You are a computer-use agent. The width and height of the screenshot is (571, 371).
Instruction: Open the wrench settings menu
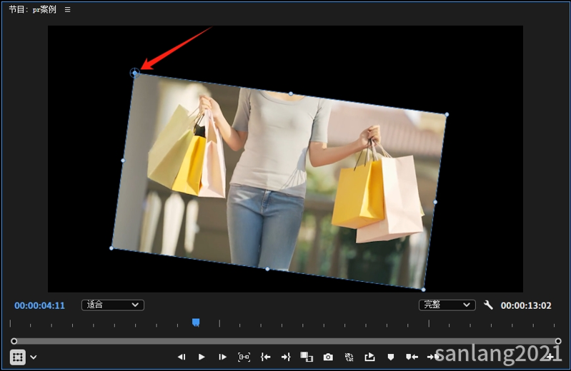click(x=489, y=305)
